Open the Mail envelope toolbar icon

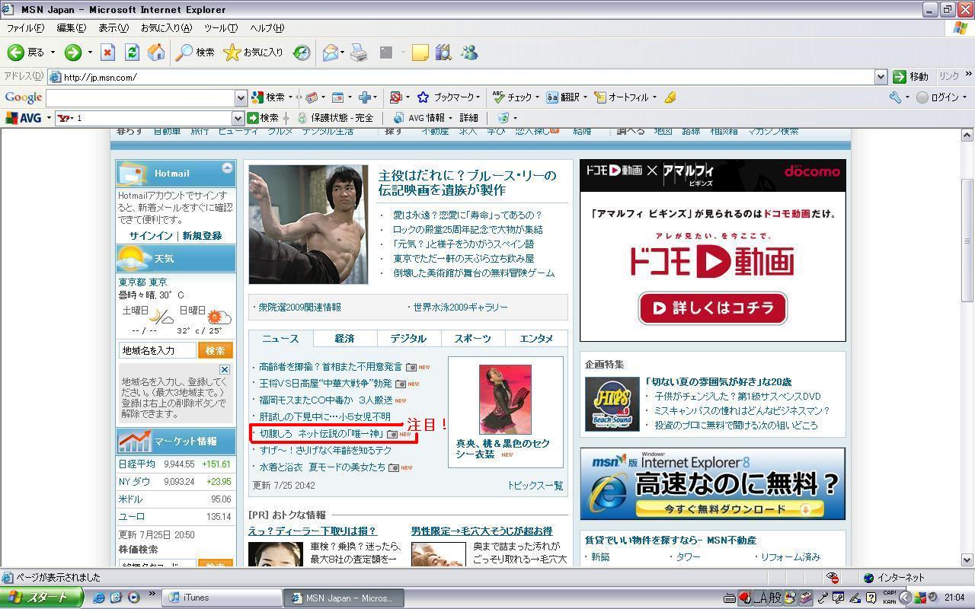click(x=330, y=53)
